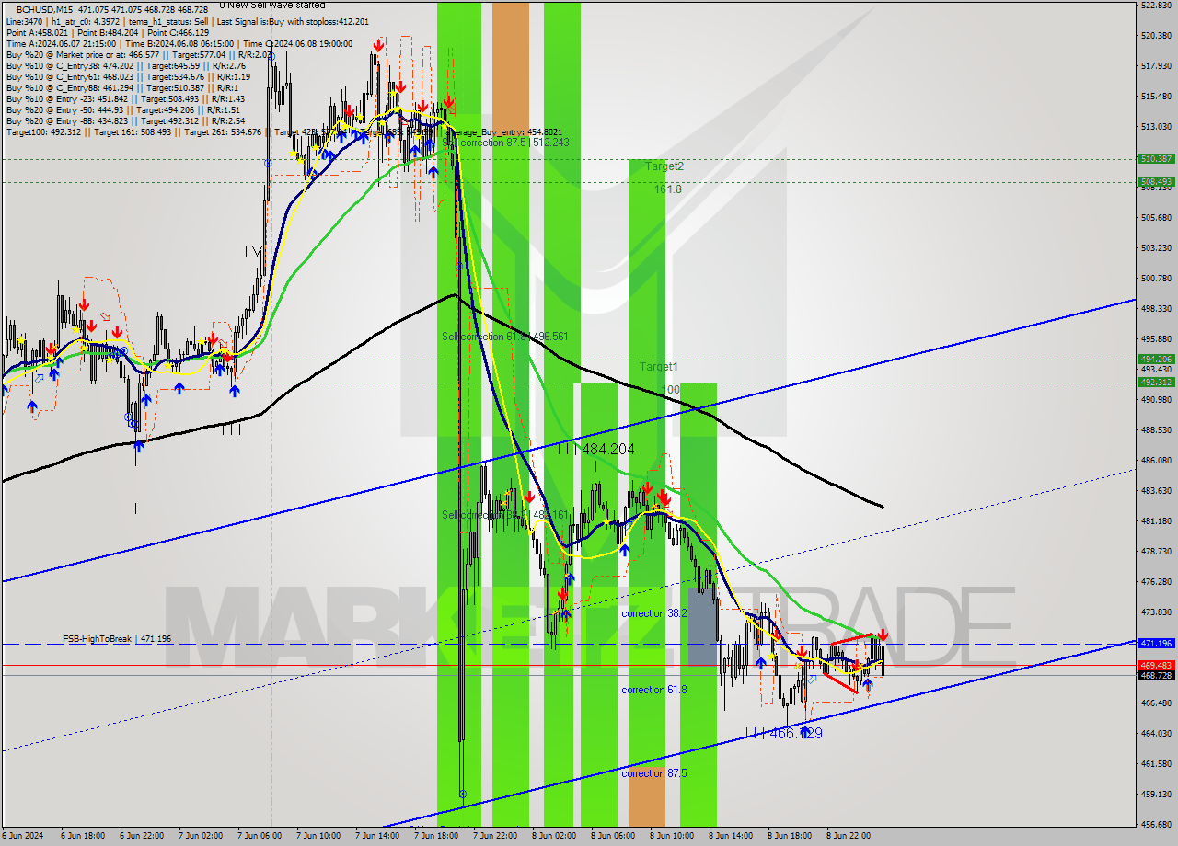Click the 'correction 38.2' label
This screenshot has height=846, width=1178.
coord(654,613)
